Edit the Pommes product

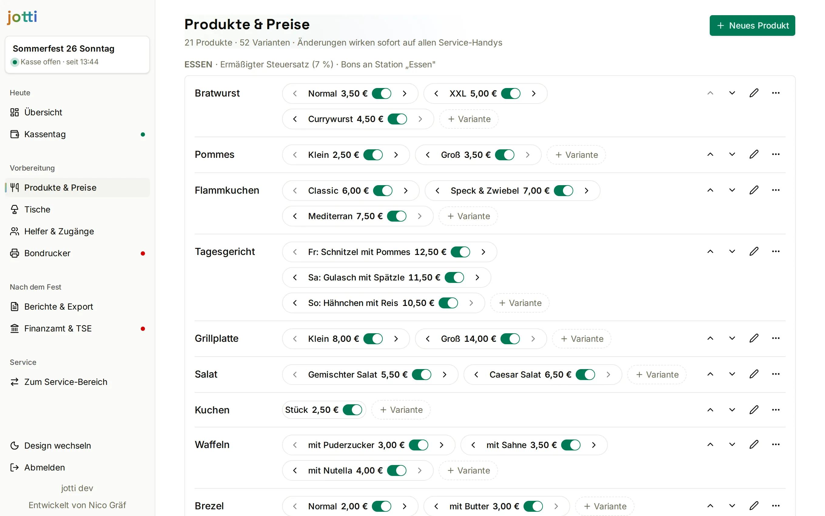[x=754, y=154]
